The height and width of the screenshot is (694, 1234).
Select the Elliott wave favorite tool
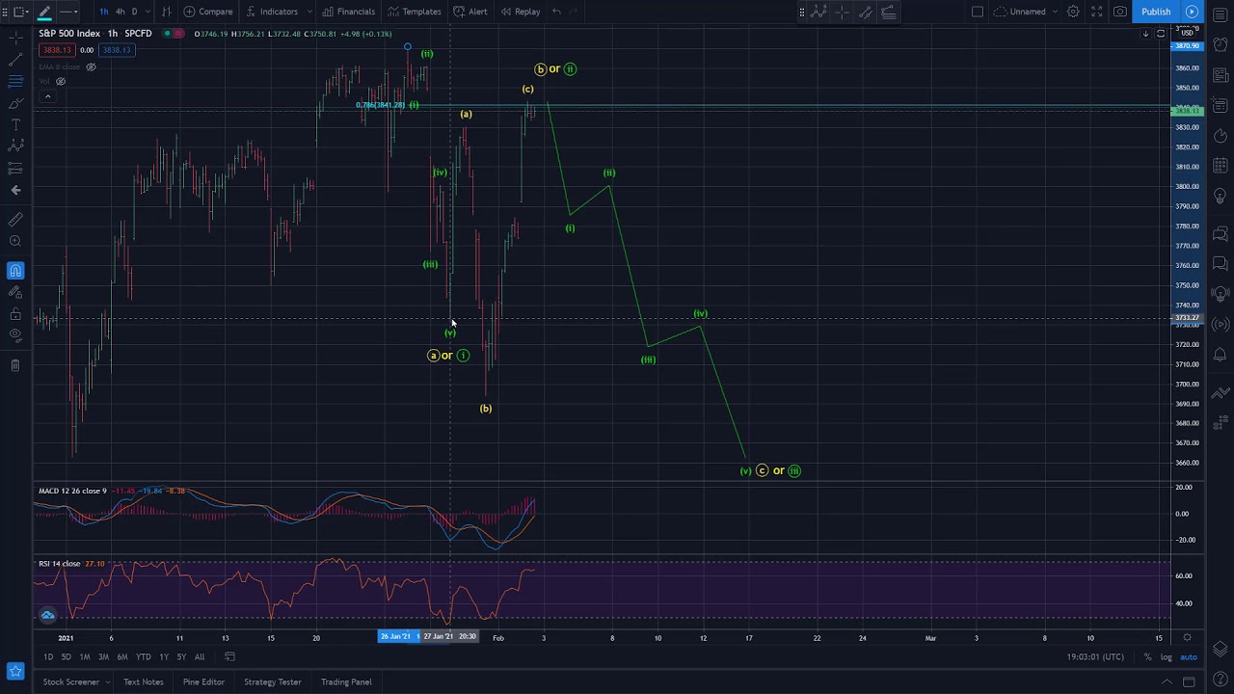pyautogui.click(x=818, y=12)
